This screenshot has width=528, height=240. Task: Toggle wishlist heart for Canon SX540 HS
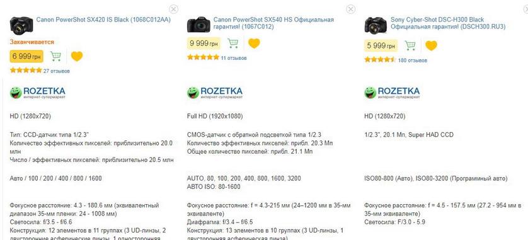pyautogui.click(x=254, y=43)
